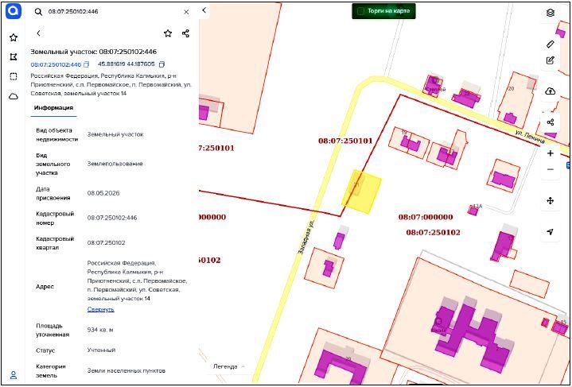Add parcel to favorites star
Screen dimensions: 572x387
coord(168,33)
